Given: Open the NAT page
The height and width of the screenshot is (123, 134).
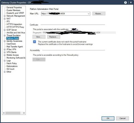Looking at the screenshot, I should coord(8,19).
